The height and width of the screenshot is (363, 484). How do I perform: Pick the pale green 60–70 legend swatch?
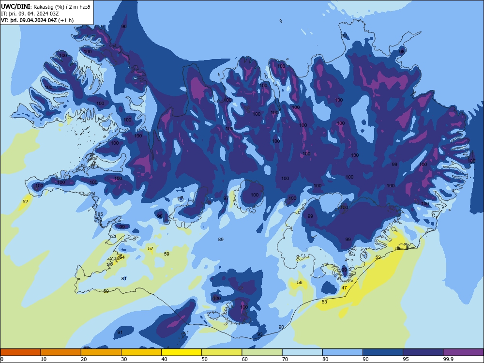pos(262,352)
